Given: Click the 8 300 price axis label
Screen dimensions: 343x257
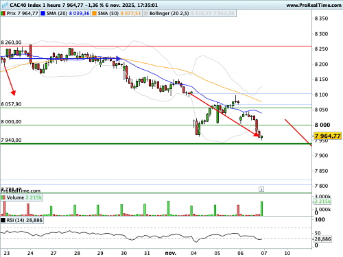Looking at the screenshot, I should [321, 34].
